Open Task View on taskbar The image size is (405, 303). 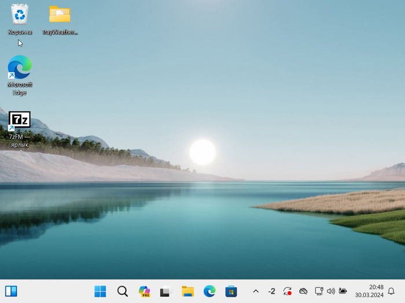(166, 291)
